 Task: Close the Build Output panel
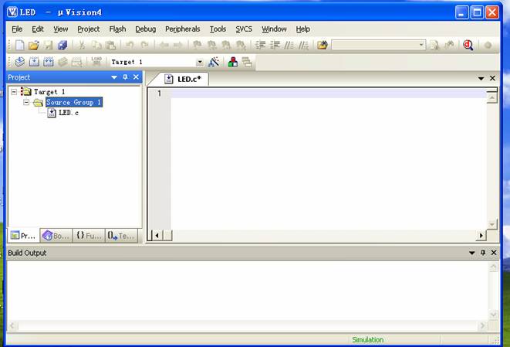click(x=493, y=253)
